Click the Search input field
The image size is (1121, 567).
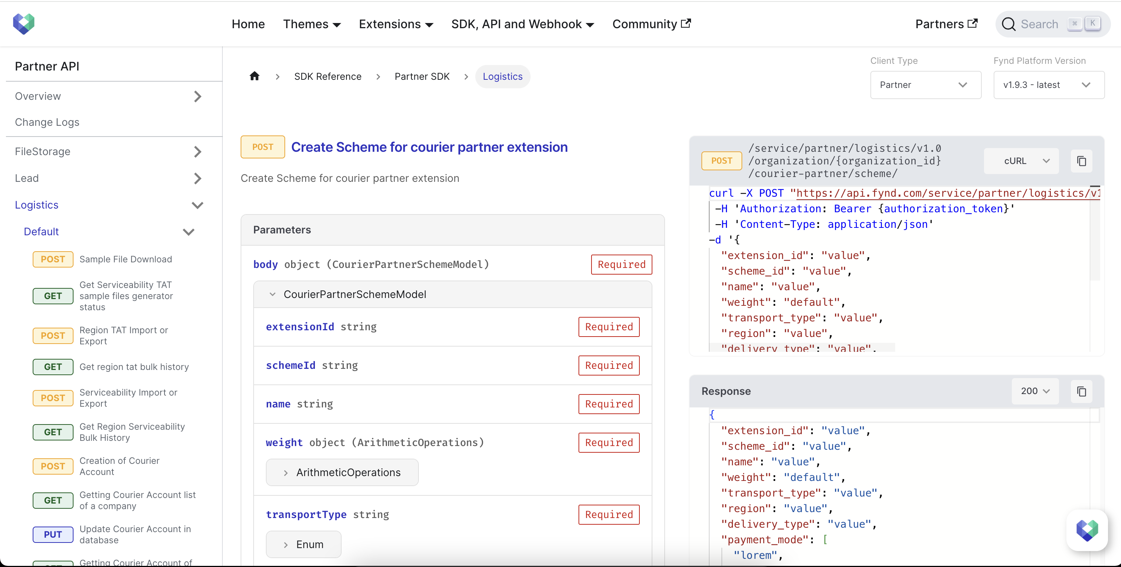pyautogui.click(x=1052, y=24)
